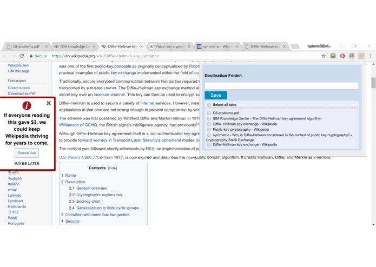The width and height of the screenshot is (376, 267).
Task: Open the RSA link
Action: coord(150,149)
